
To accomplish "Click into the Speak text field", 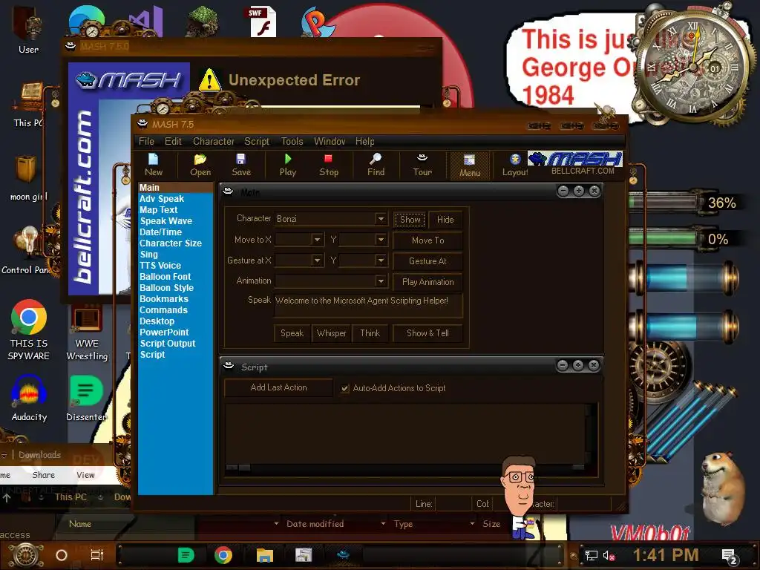I will tap(368, 305).
